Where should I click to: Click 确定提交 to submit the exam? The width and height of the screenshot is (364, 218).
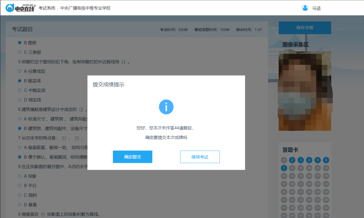click(132, 157)
